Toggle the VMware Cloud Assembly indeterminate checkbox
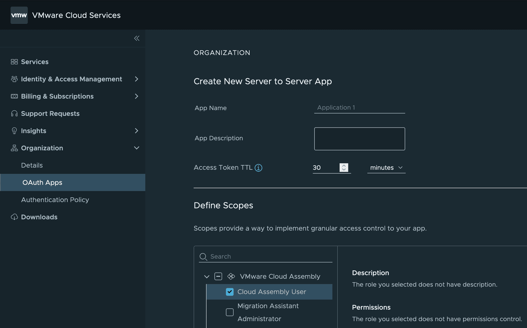The image size is (527, 328). (x=218, y=276)
